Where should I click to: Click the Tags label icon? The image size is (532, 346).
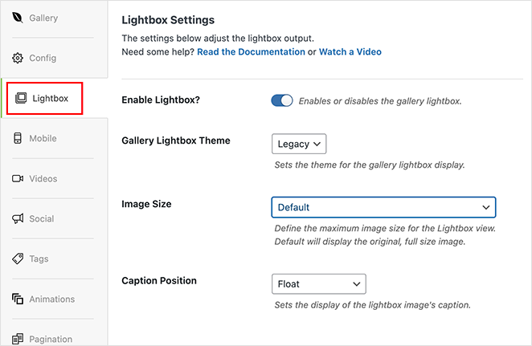click(18, 258)
